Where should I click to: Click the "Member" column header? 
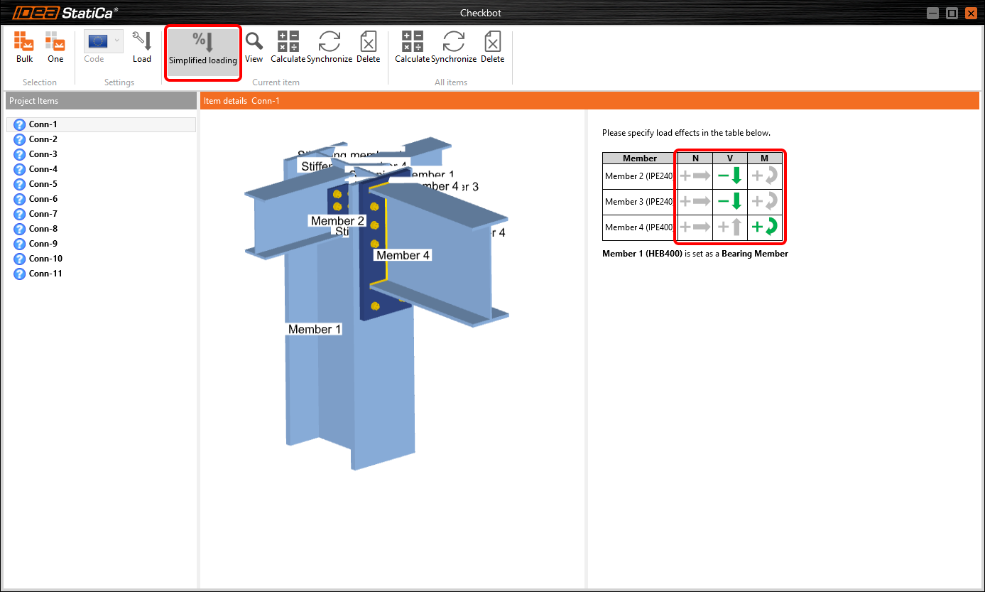click(x=640, y=158)
